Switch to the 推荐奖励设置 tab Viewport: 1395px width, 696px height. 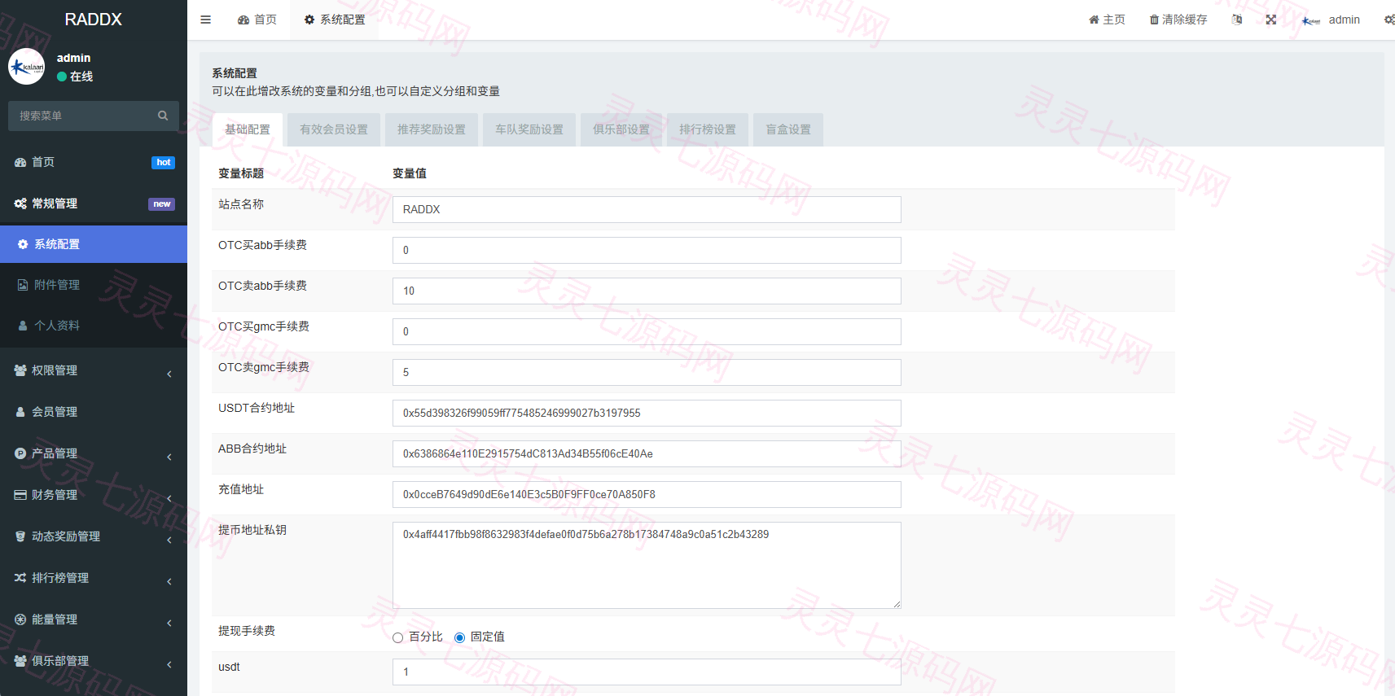coord(432,129)
